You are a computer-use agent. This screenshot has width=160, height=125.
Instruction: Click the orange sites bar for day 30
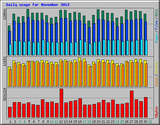click(x=146, y=75)
